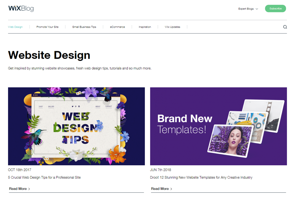
Task: Open the Brand New Templates article thumbnail
Action: (x=219, y=126)
